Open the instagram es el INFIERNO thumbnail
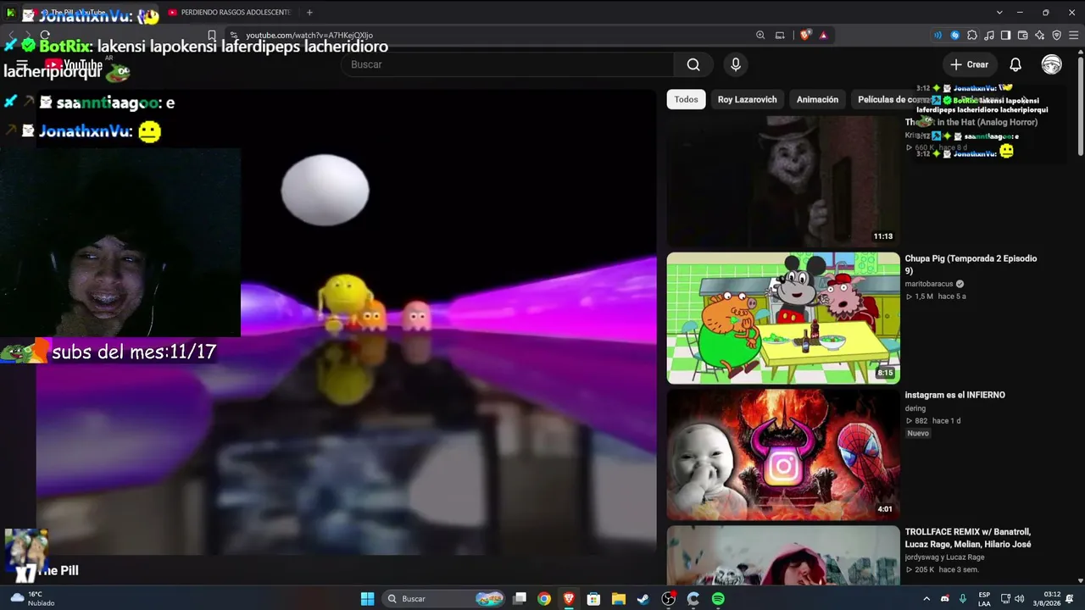 click(783, 454)
